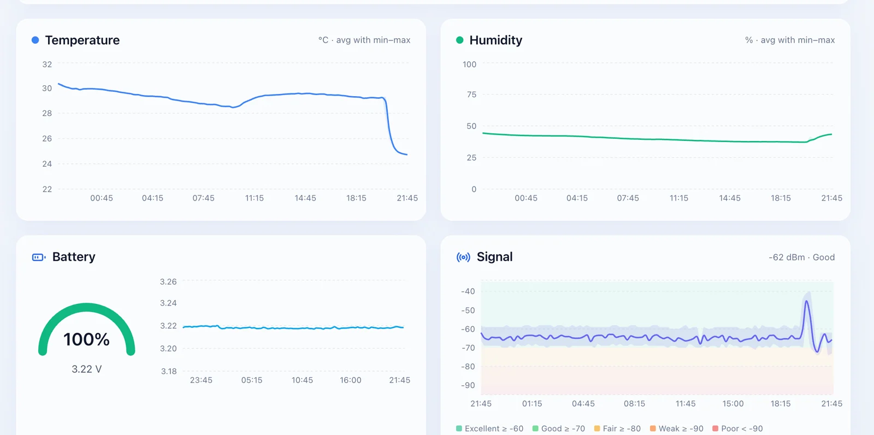Click the signal spike peak on the Signal chart
Screen dimensions: 874x435
(x=807, y=301)
